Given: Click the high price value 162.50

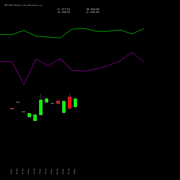Looking at the screenshot, I should coord(95,9).
